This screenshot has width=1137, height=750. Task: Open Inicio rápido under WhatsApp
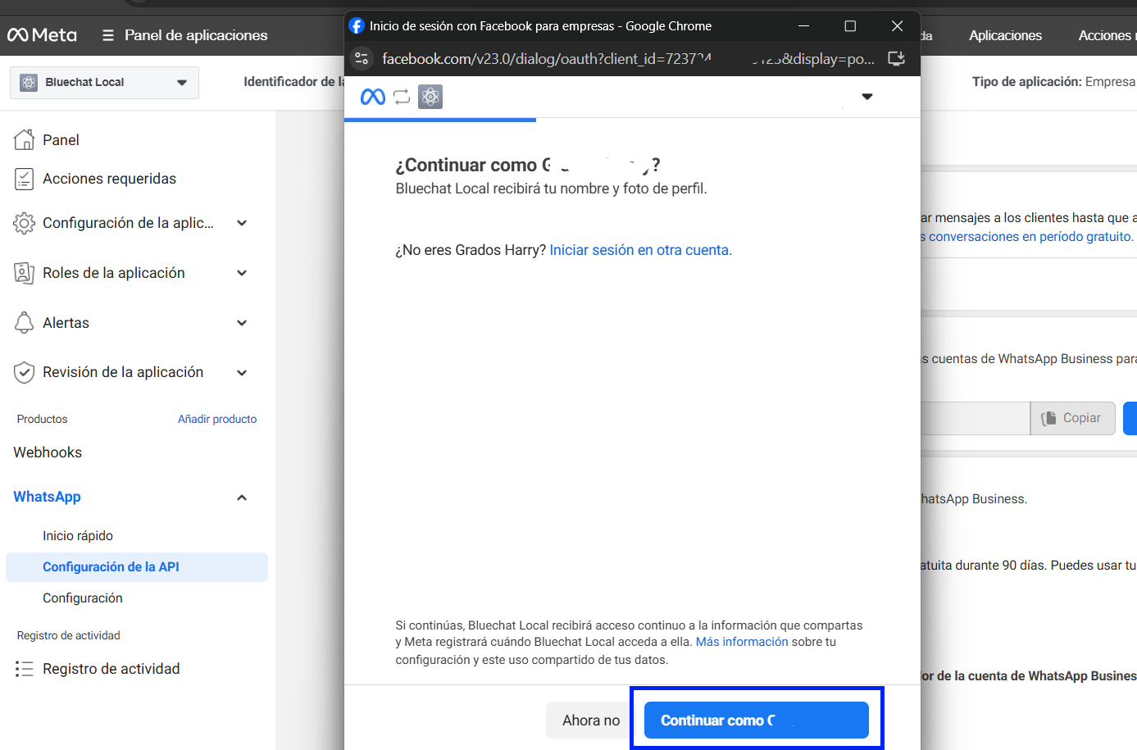(x=78, y=536)
